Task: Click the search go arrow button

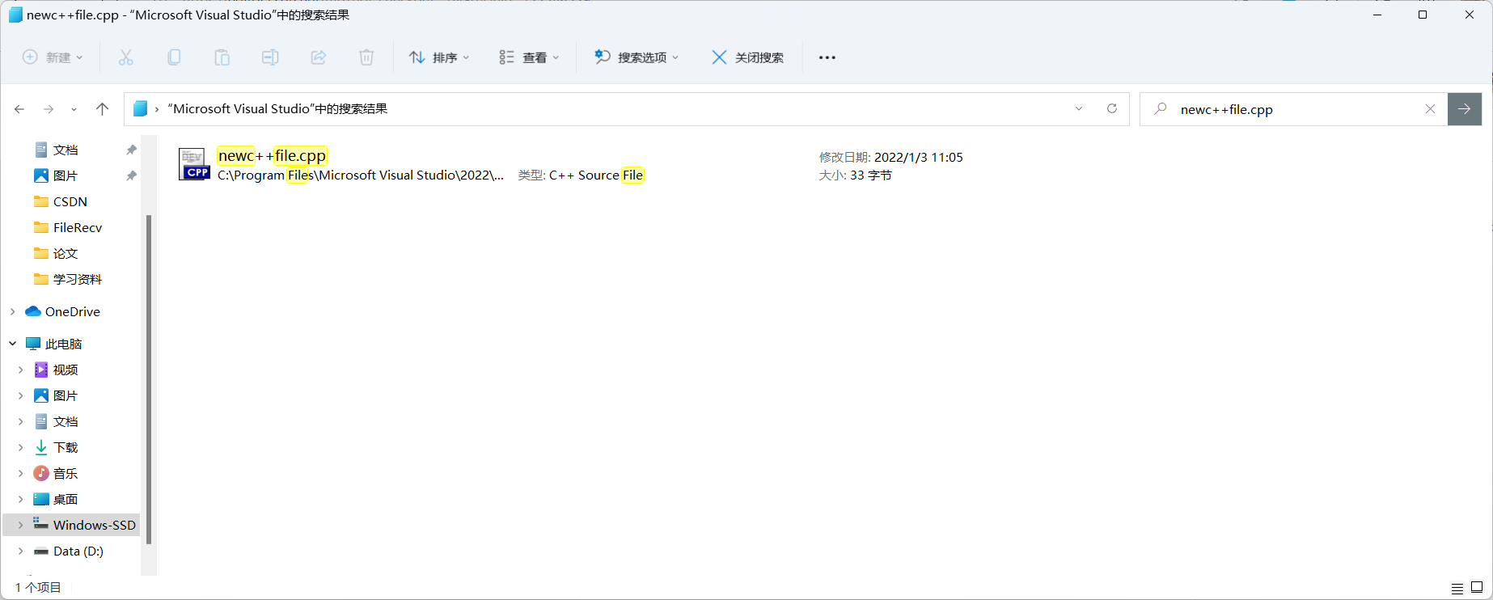Action: pos(1465,109)
